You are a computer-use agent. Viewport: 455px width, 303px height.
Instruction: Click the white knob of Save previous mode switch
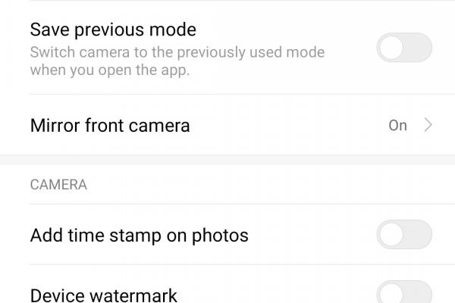[x=391, y=50]
